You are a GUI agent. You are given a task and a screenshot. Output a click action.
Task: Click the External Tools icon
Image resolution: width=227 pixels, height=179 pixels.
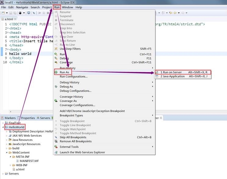(56, 147)
